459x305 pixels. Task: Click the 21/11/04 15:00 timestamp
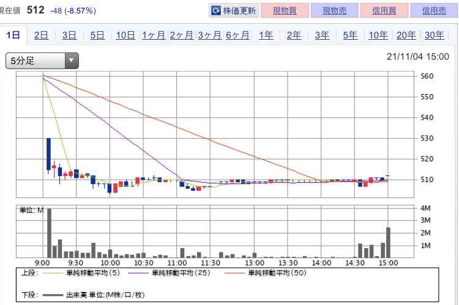[418, 56]
